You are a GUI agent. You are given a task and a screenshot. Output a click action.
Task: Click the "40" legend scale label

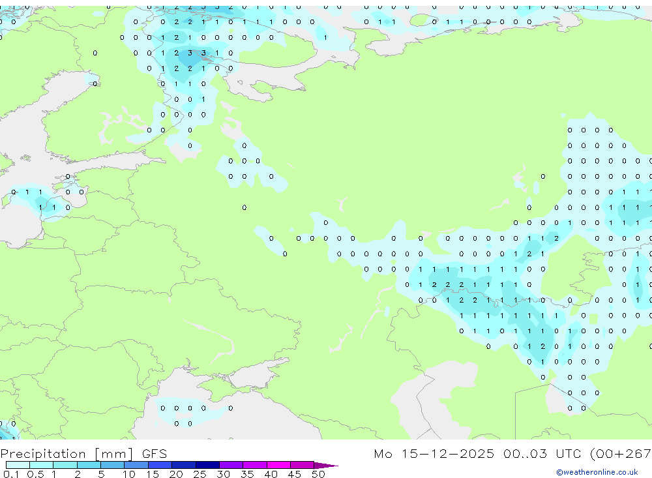click(271, 474)
